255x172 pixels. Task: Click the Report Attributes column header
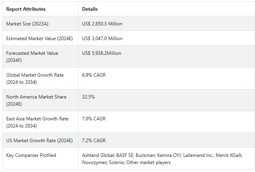(x=26, y=9)
